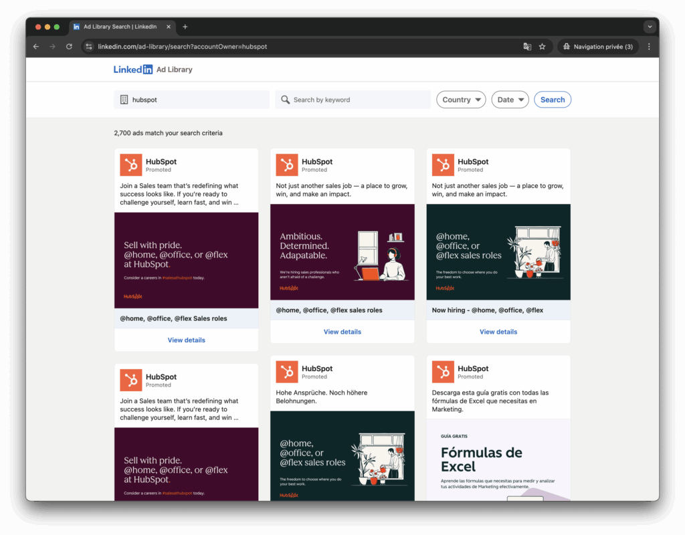The width and height of the screenshot is (685, 535).
Task: Bookmark this page with the star icon
Action: pyautogui.click(x=543, y=47)
